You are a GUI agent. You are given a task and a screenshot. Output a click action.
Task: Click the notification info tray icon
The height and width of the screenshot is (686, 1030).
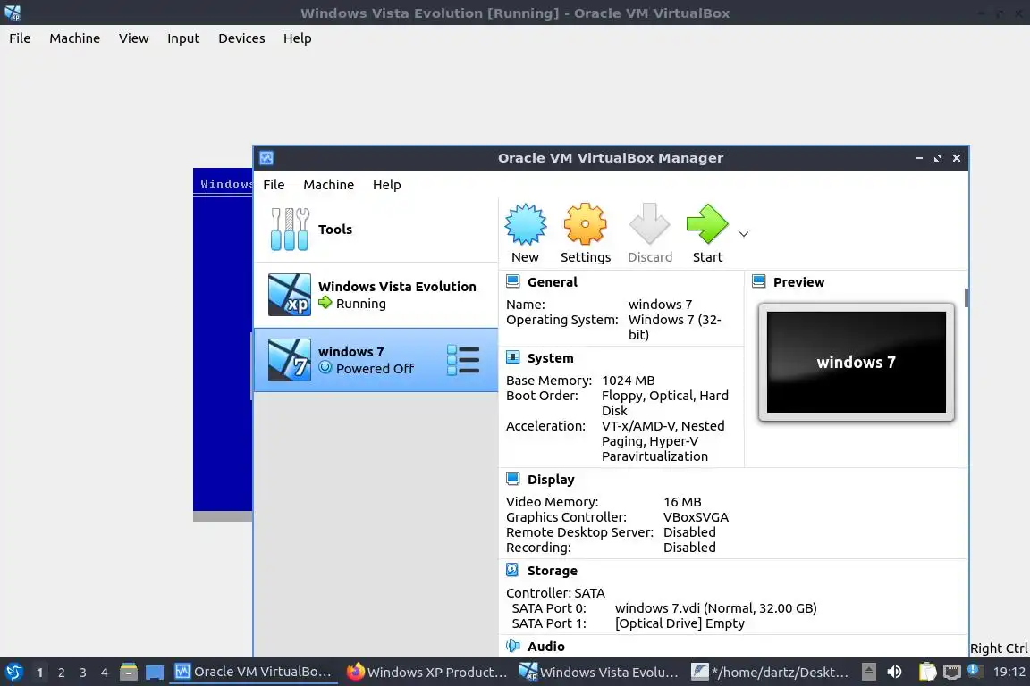point(975,670)
